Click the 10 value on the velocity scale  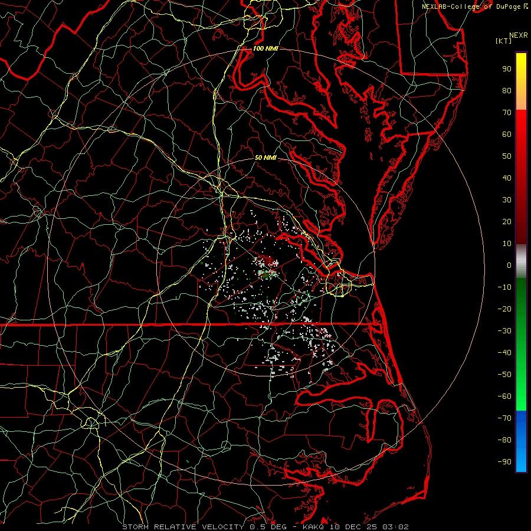[507, 244]
